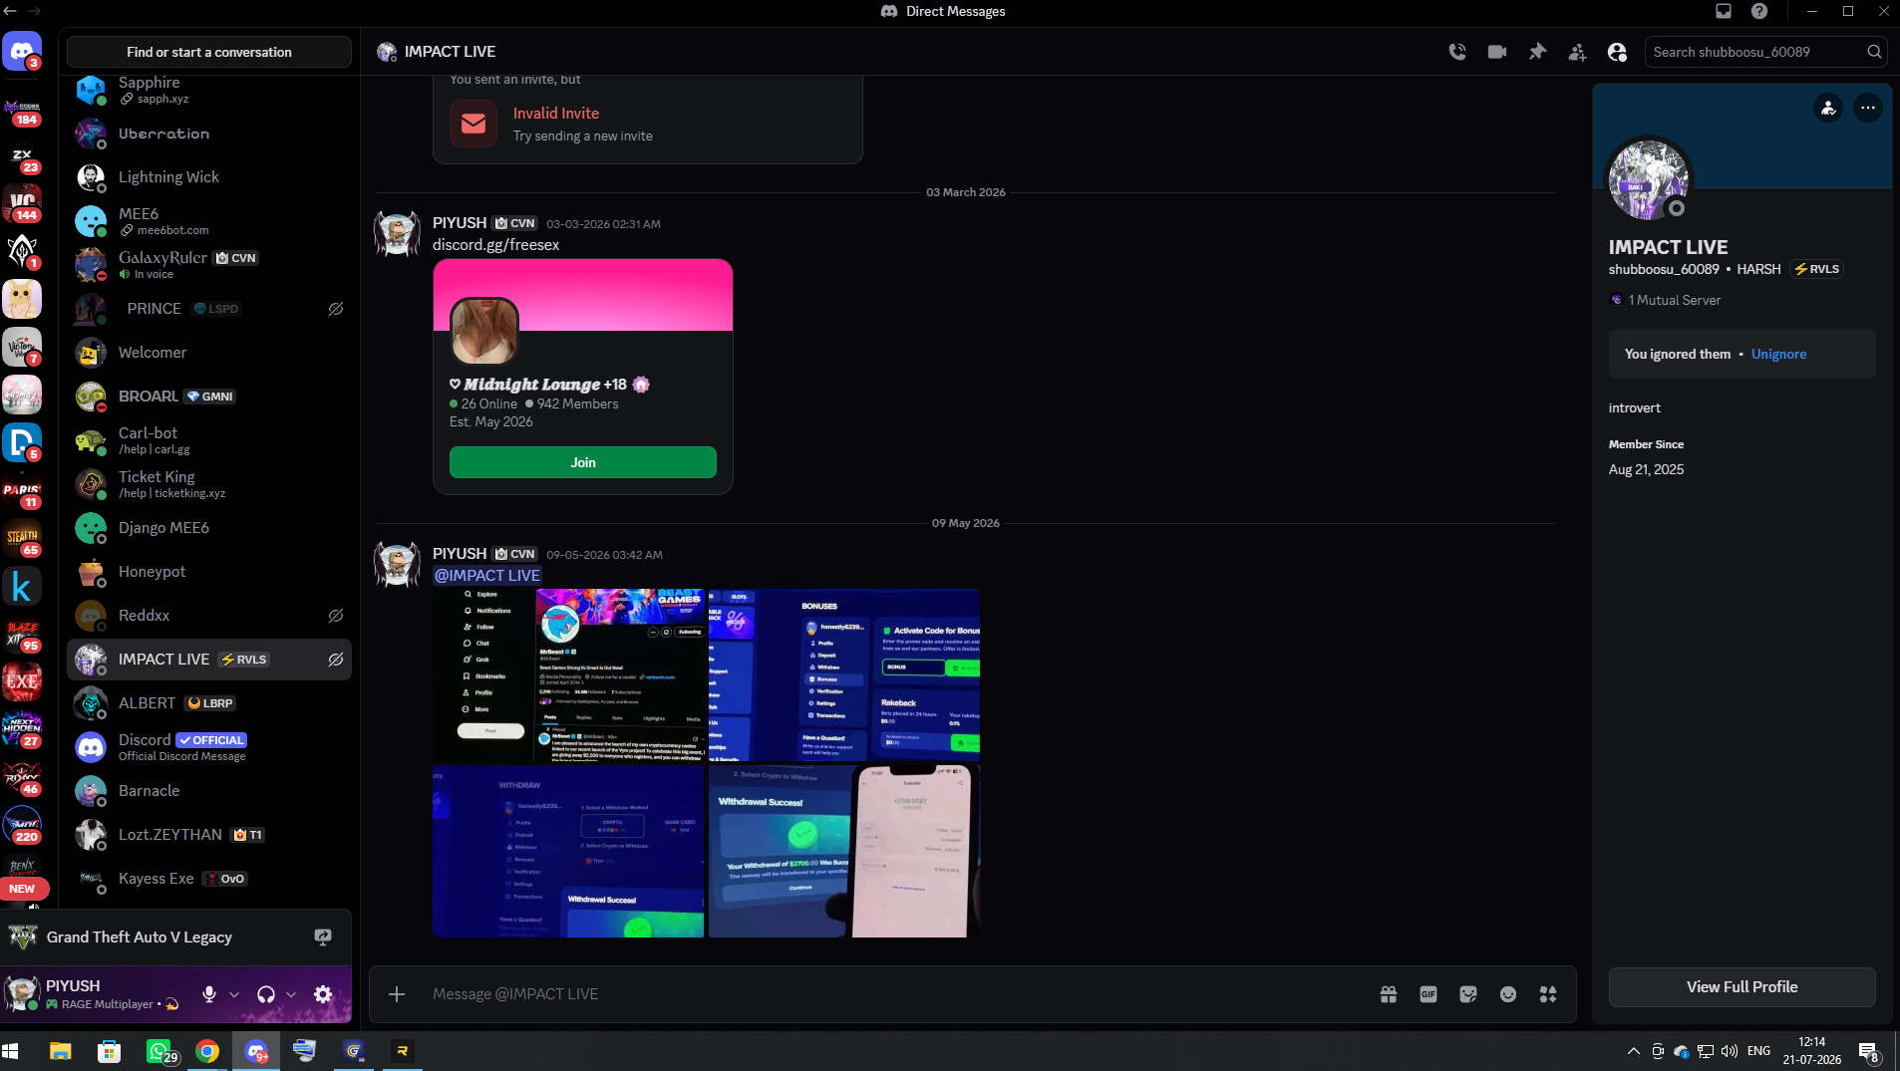Open the PIYUSH user panel avatar
This screenshot has height=1071, width=1900.
pyautogui.click(x=22, y=993)
